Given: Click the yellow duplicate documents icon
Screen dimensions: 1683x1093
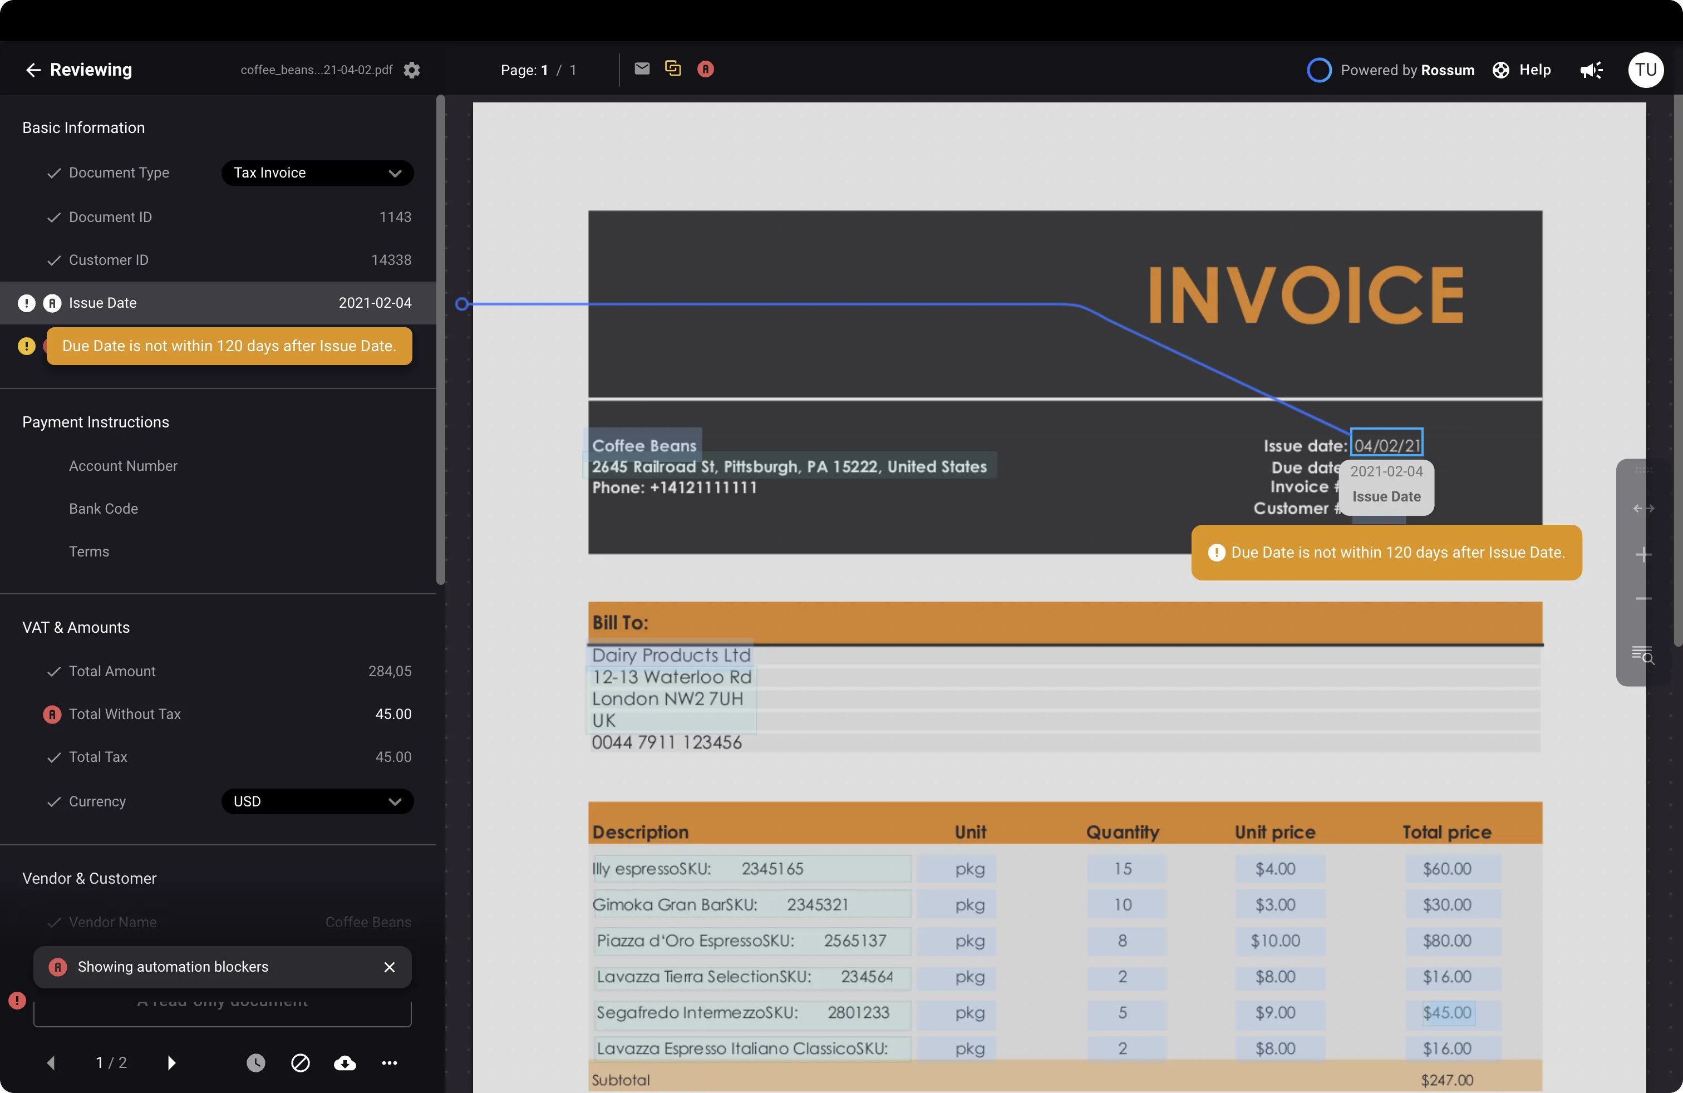Looking at the screenshot, I should point(672,68).
